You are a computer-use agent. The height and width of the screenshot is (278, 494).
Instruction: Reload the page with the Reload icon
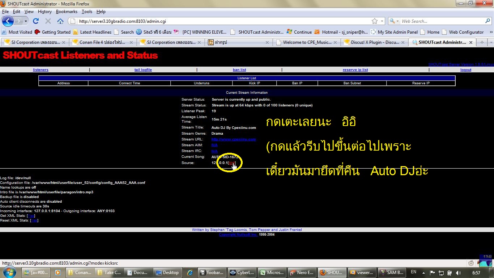(x=36, y=21)
